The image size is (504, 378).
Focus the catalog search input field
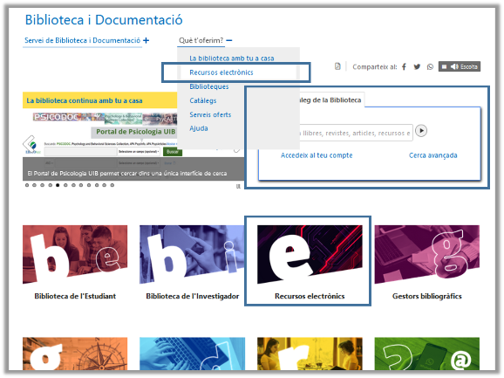pos(355,133)
